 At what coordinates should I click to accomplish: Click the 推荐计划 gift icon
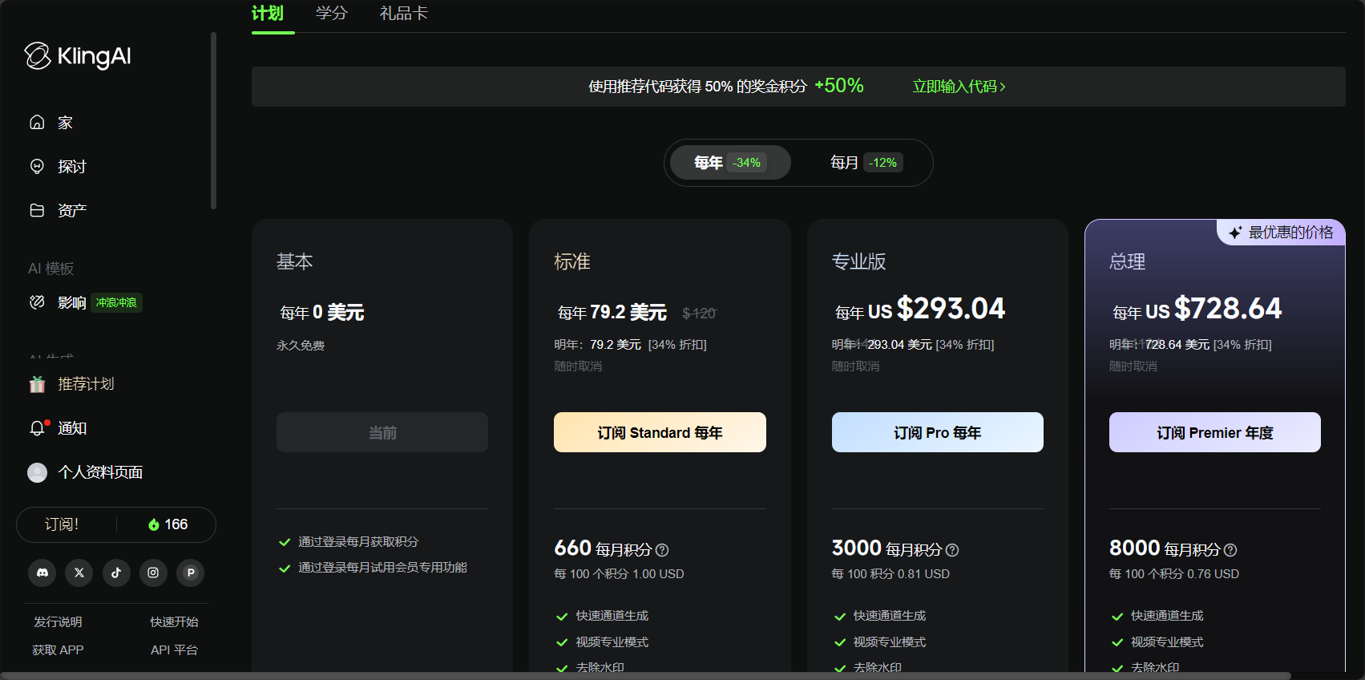tap(37, 384)
